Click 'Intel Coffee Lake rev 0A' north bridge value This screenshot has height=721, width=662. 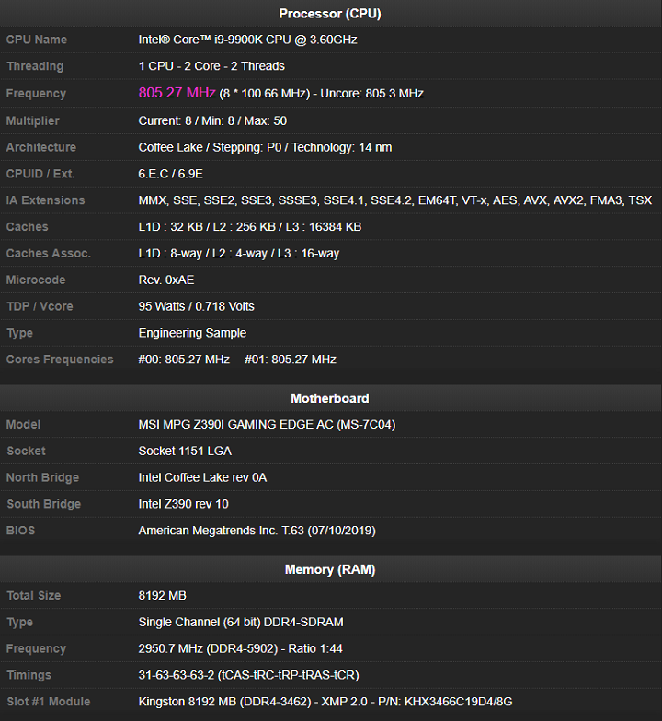[202, 478]
